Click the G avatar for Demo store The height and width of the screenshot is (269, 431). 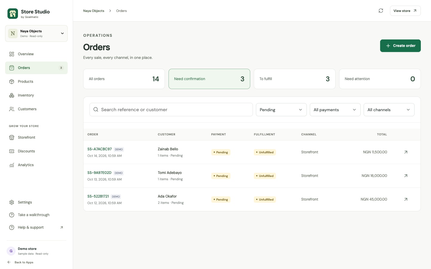[x=11, y=251]
